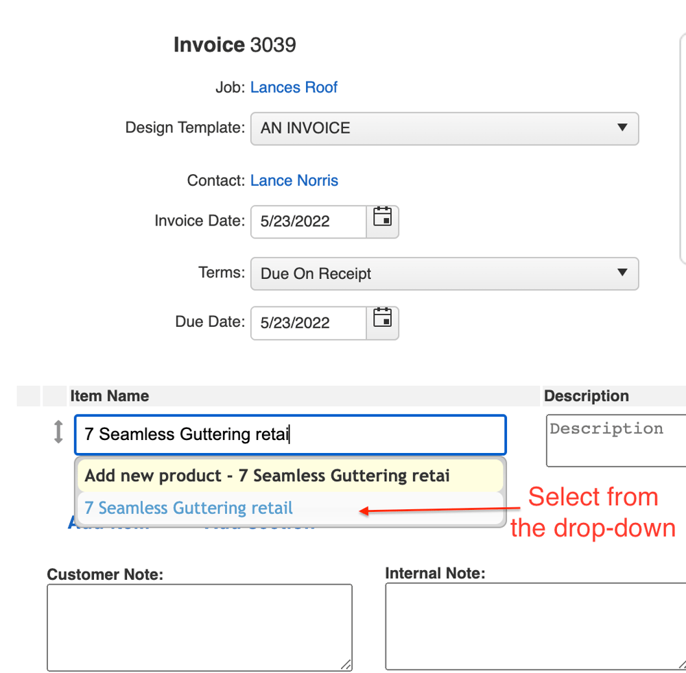Open the Invoice Date calendar picker
Viewport: 686px width, 673px height.
pos(382,221)
